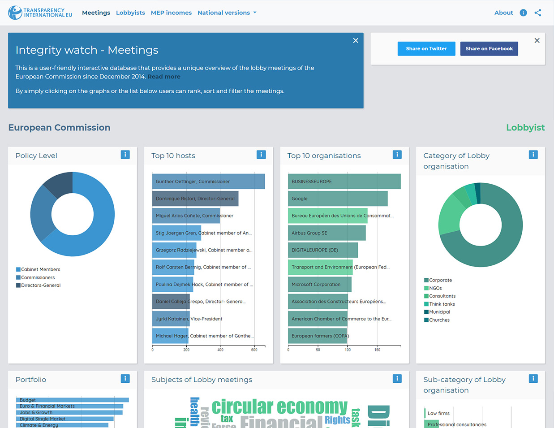
Task: Show info for Top 10 organisations chart
Action: point(397,155)
